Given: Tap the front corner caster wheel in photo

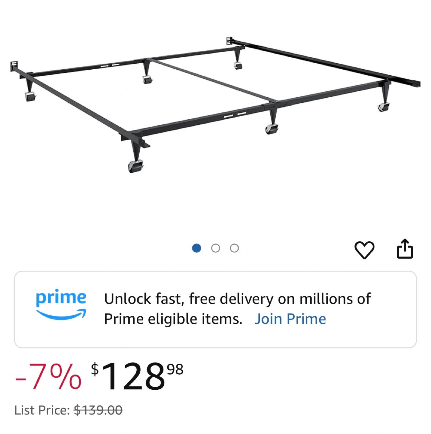Looking at the screenshot, I should (x=135, y=166).
